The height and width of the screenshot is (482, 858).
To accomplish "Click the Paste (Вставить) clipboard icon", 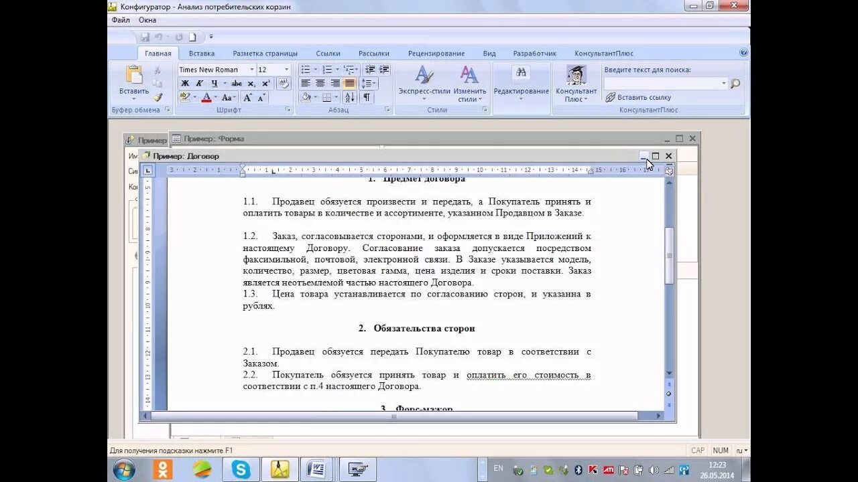I will 134,75.
